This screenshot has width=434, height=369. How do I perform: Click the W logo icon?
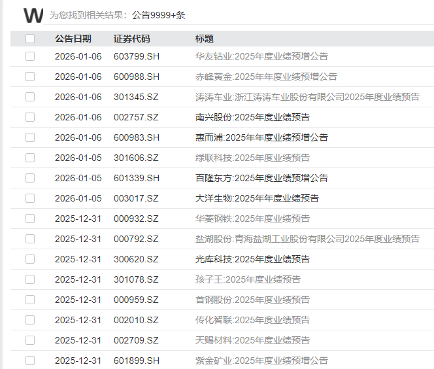click(33, 15)
